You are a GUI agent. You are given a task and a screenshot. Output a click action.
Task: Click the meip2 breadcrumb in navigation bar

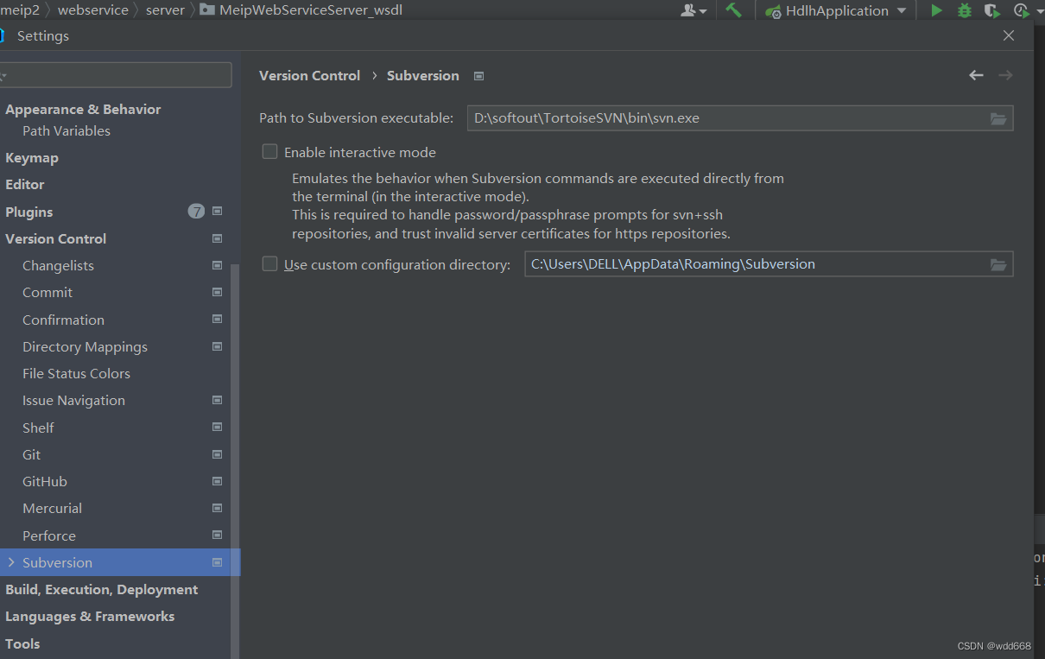click(20, 10)
